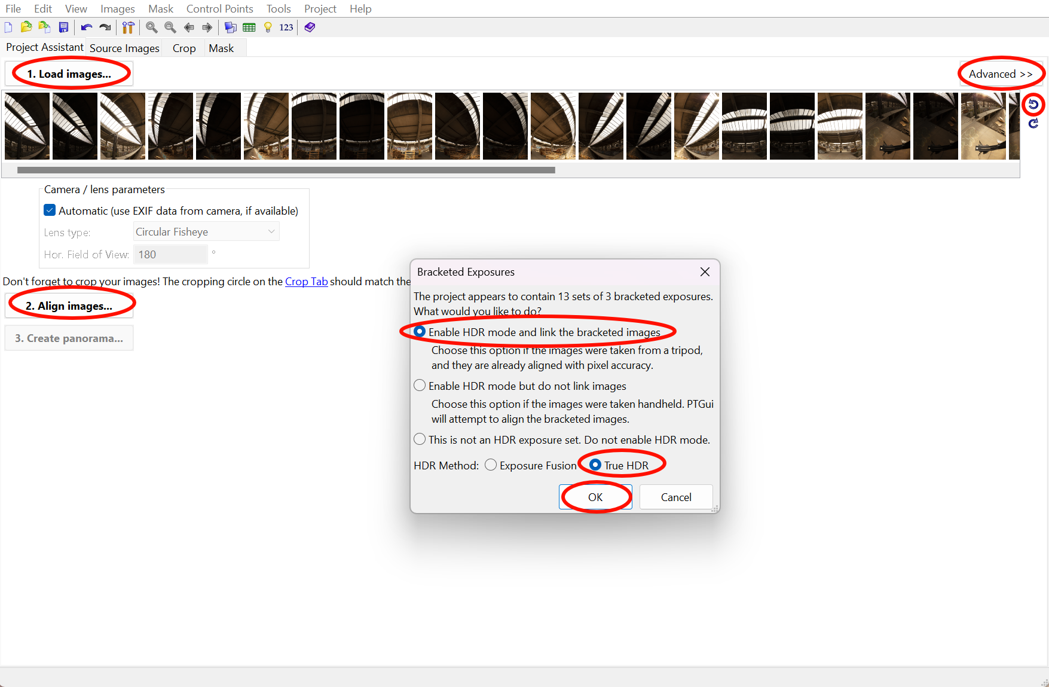Open the File menu
The width and height of the screenshot is (1049, 687).
13,9
